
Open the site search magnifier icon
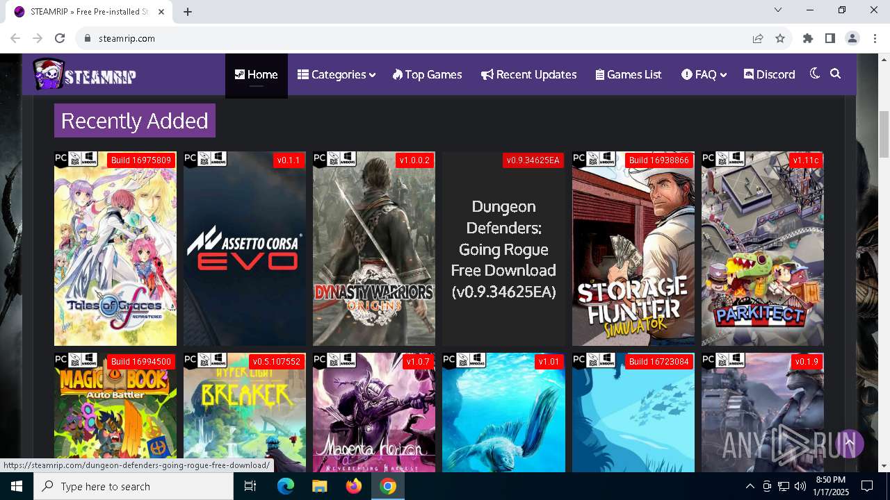pyautogui.click(x=836, y=74)
